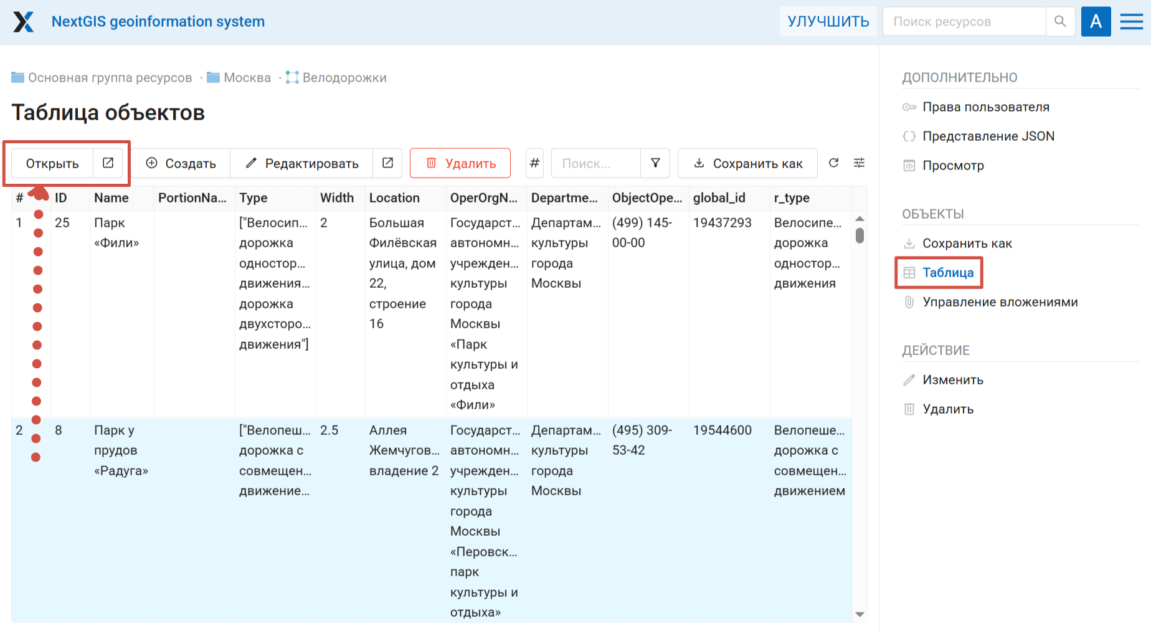Screen dimensions: 1151x633
Task: Expand the Сохранить как export button
Action: pyautogui.click(x=747, y=163)
